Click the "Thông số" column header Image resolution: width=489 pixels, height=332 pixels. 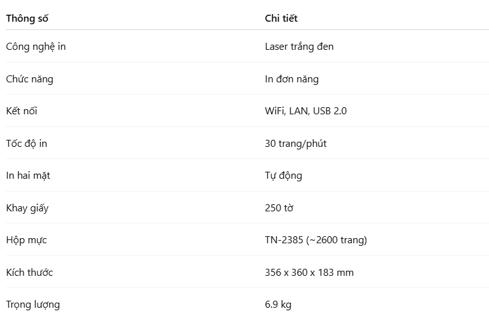click(27, 19)
